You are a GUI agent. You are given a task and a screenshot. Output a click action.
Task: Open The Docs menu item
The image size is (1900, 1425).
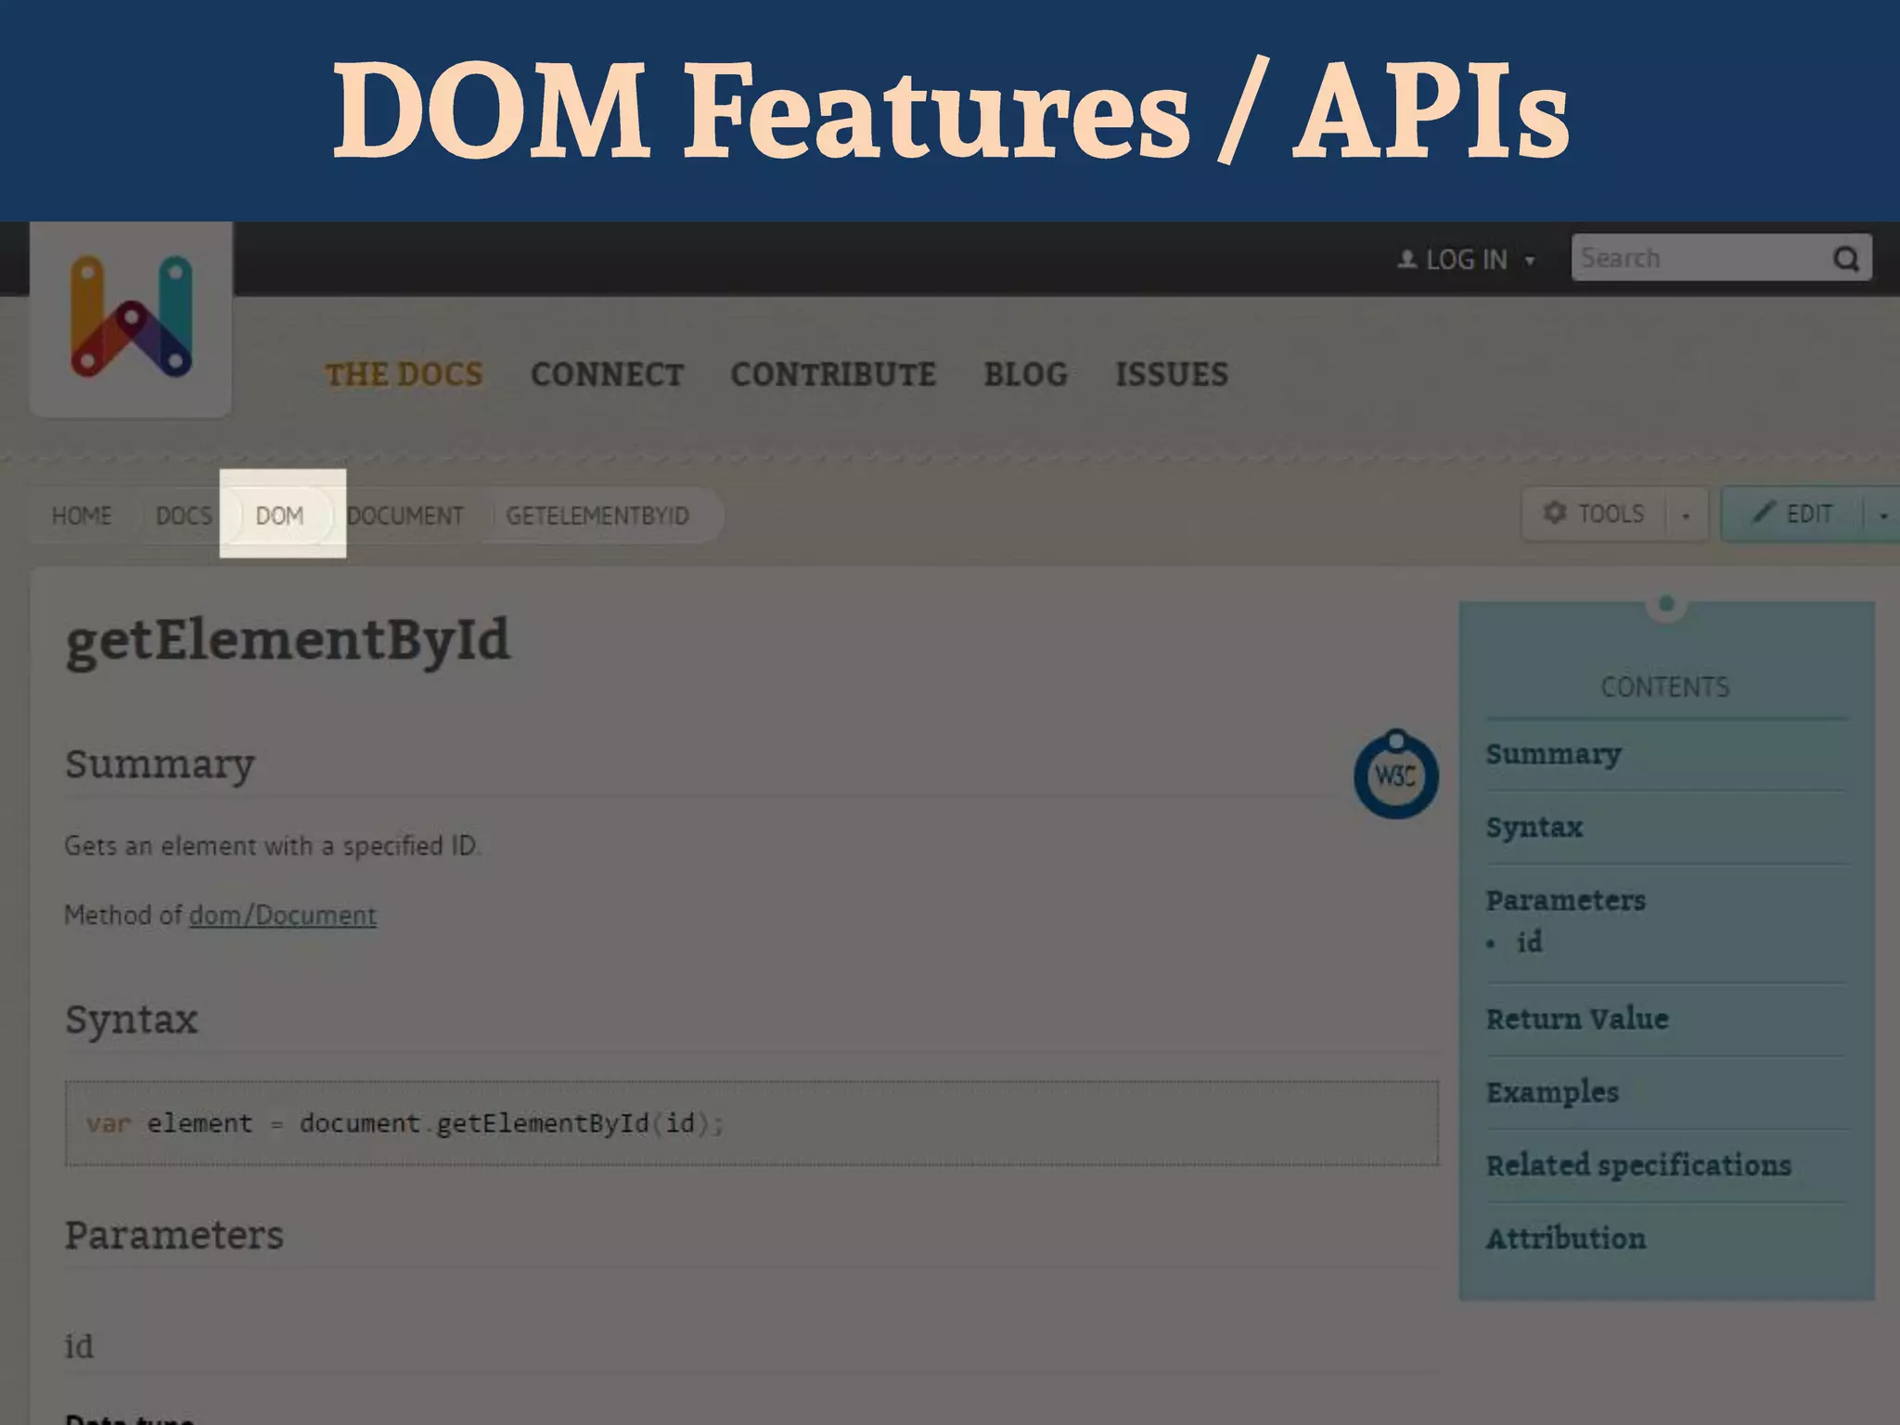[x=404, y=375]
